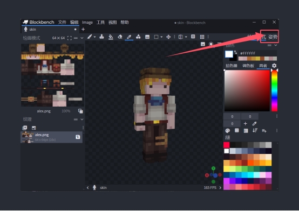Open the Image menu
This screenshot has height=211, width=299.
coord(87,23)
